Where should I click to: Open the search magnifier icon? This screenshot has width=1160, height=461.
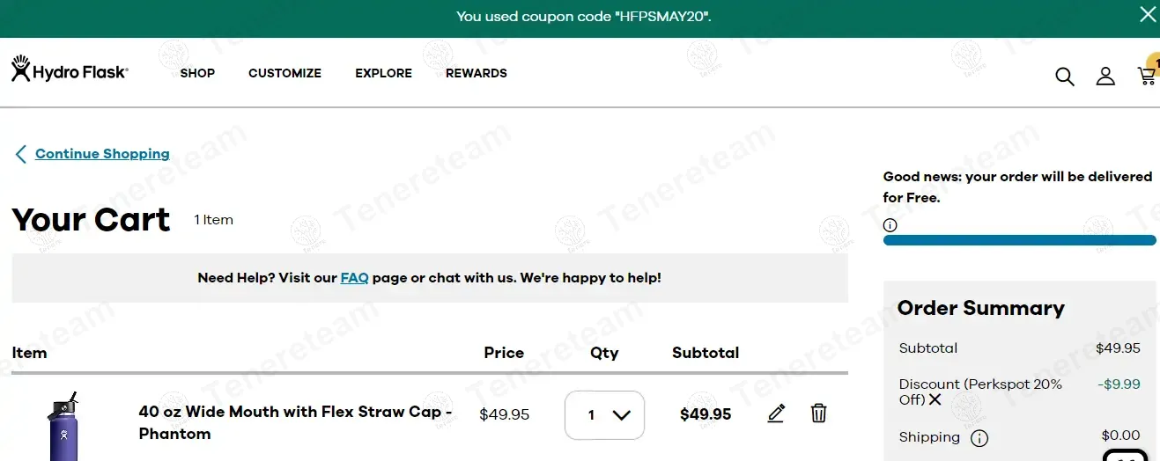pos(1065,77)
